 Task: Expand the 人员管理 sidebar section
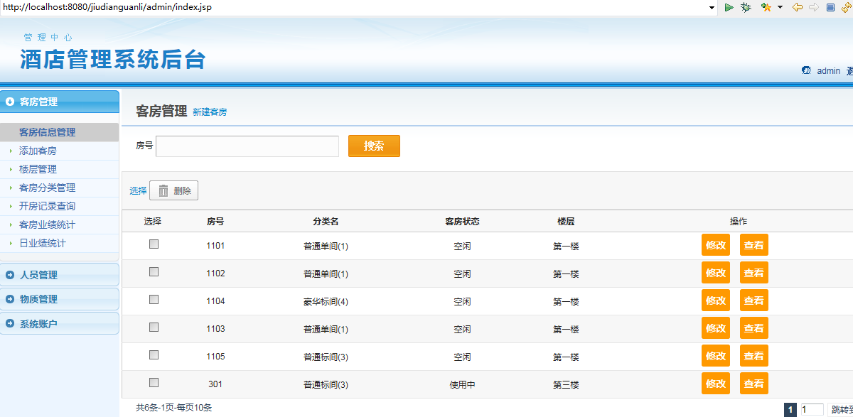[x=59, y=275]
